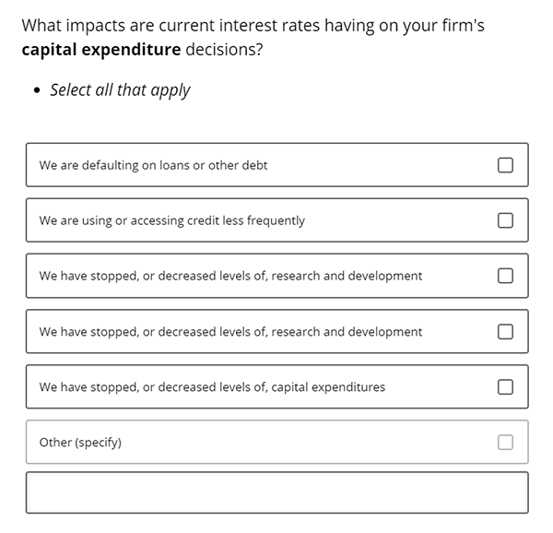Click the bullet point before 'Select all'

click(37, 90)
